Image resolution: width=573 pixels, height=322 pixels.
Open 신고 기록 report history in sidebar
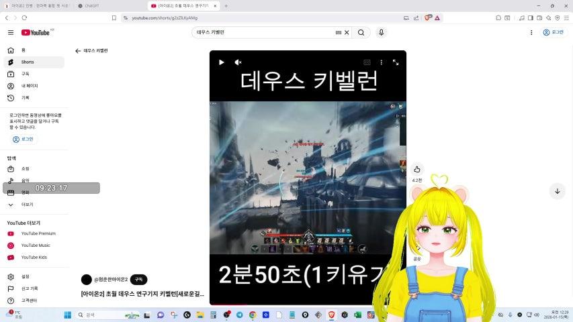34,288
